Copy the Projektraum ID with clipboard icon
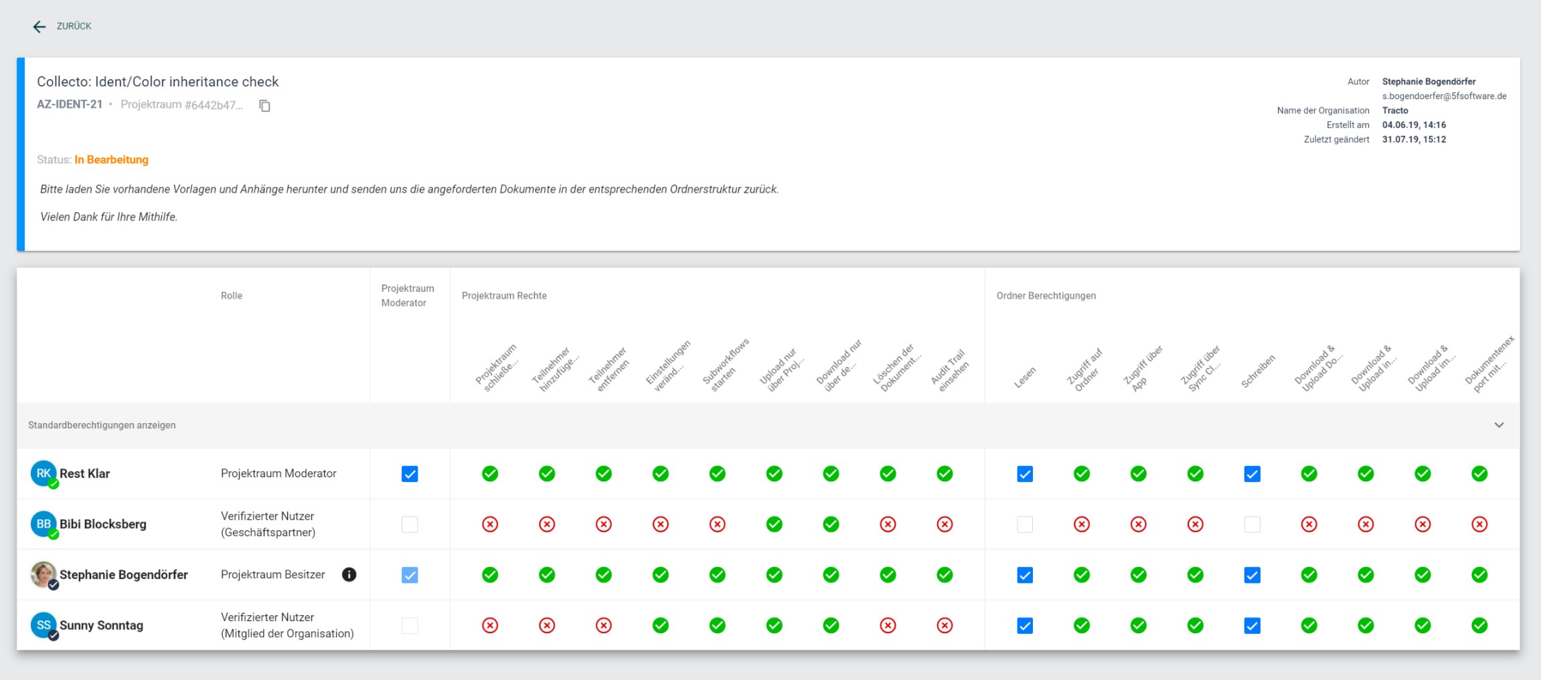Image resolution: width=1541 pixels, height=680 pixels. 265,106
